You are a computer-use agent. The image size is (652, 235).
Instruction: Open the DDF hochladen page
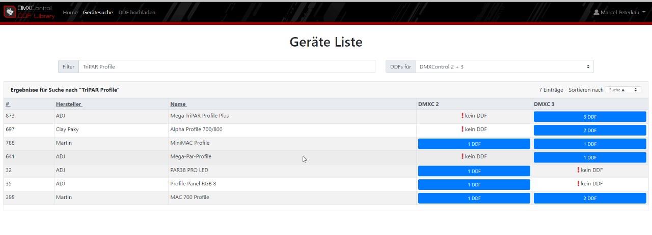click(137, 12)
